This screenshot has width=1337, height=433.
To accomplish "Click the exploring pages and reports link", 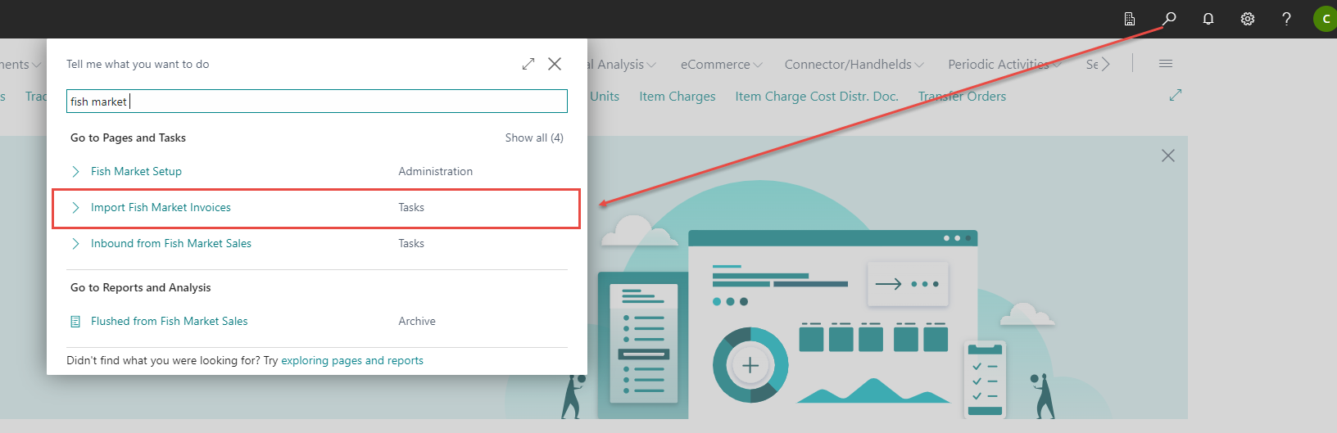I will (x=352, y=361).
